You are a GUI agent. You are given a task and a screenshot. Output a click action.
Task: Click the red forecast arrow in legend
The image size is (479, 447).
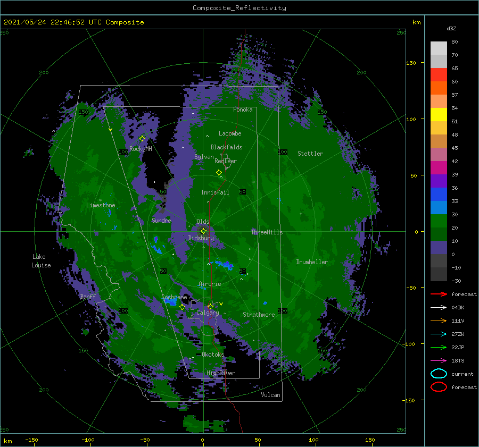pyautogui.click(x=439, y=294)
